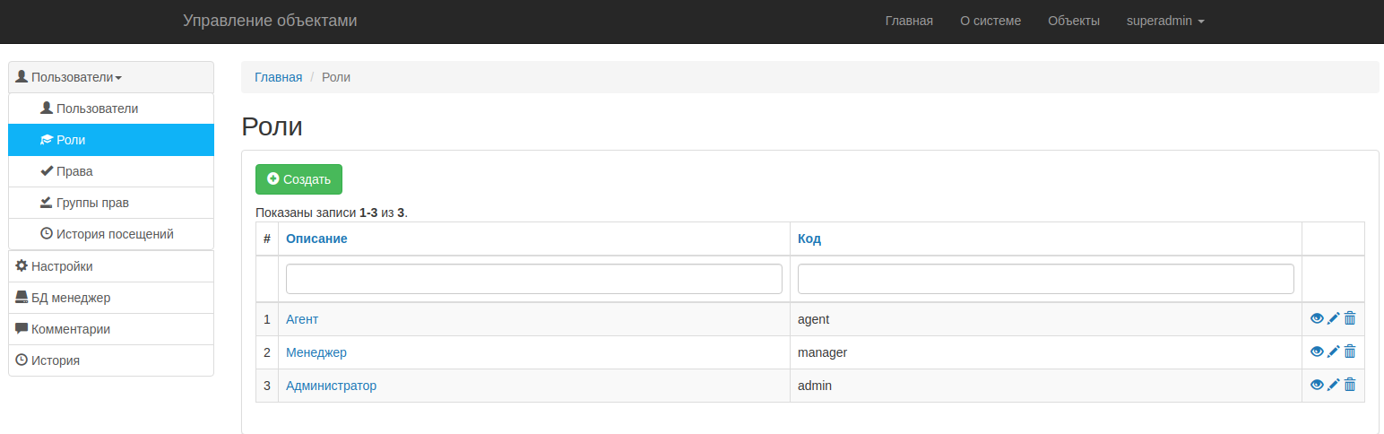Open История посещений in sidebar
1384x434 pixels.
(114, 234)
